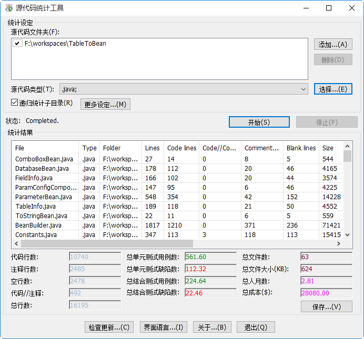Click 检查更新...(C) button

point(109,327)
